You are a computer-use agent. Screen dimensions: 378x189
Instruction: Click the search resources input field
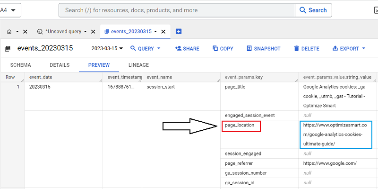(177, 10)
